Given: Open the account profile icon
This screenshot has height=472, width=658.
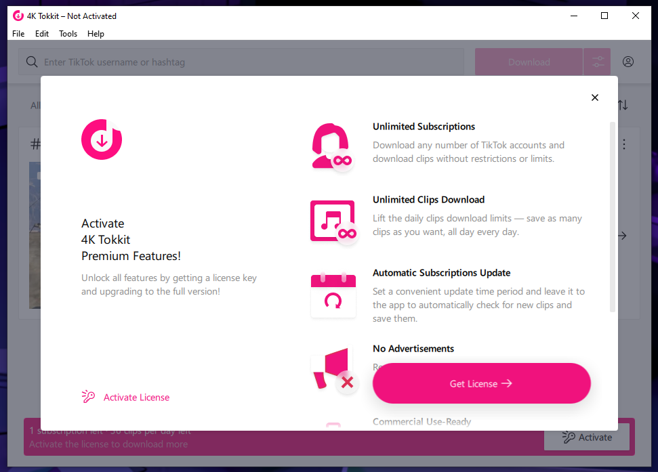Looking at the screenshot, I should coord(628,62).
